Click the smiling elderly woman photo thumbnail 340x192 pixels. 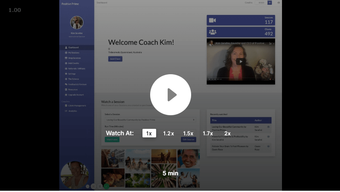pyautogui.click(x=189, y=158)
